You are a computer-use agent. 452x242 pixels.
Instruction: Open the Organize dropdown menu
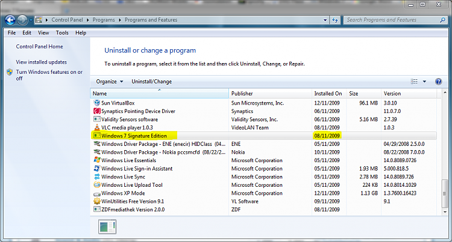110,82
